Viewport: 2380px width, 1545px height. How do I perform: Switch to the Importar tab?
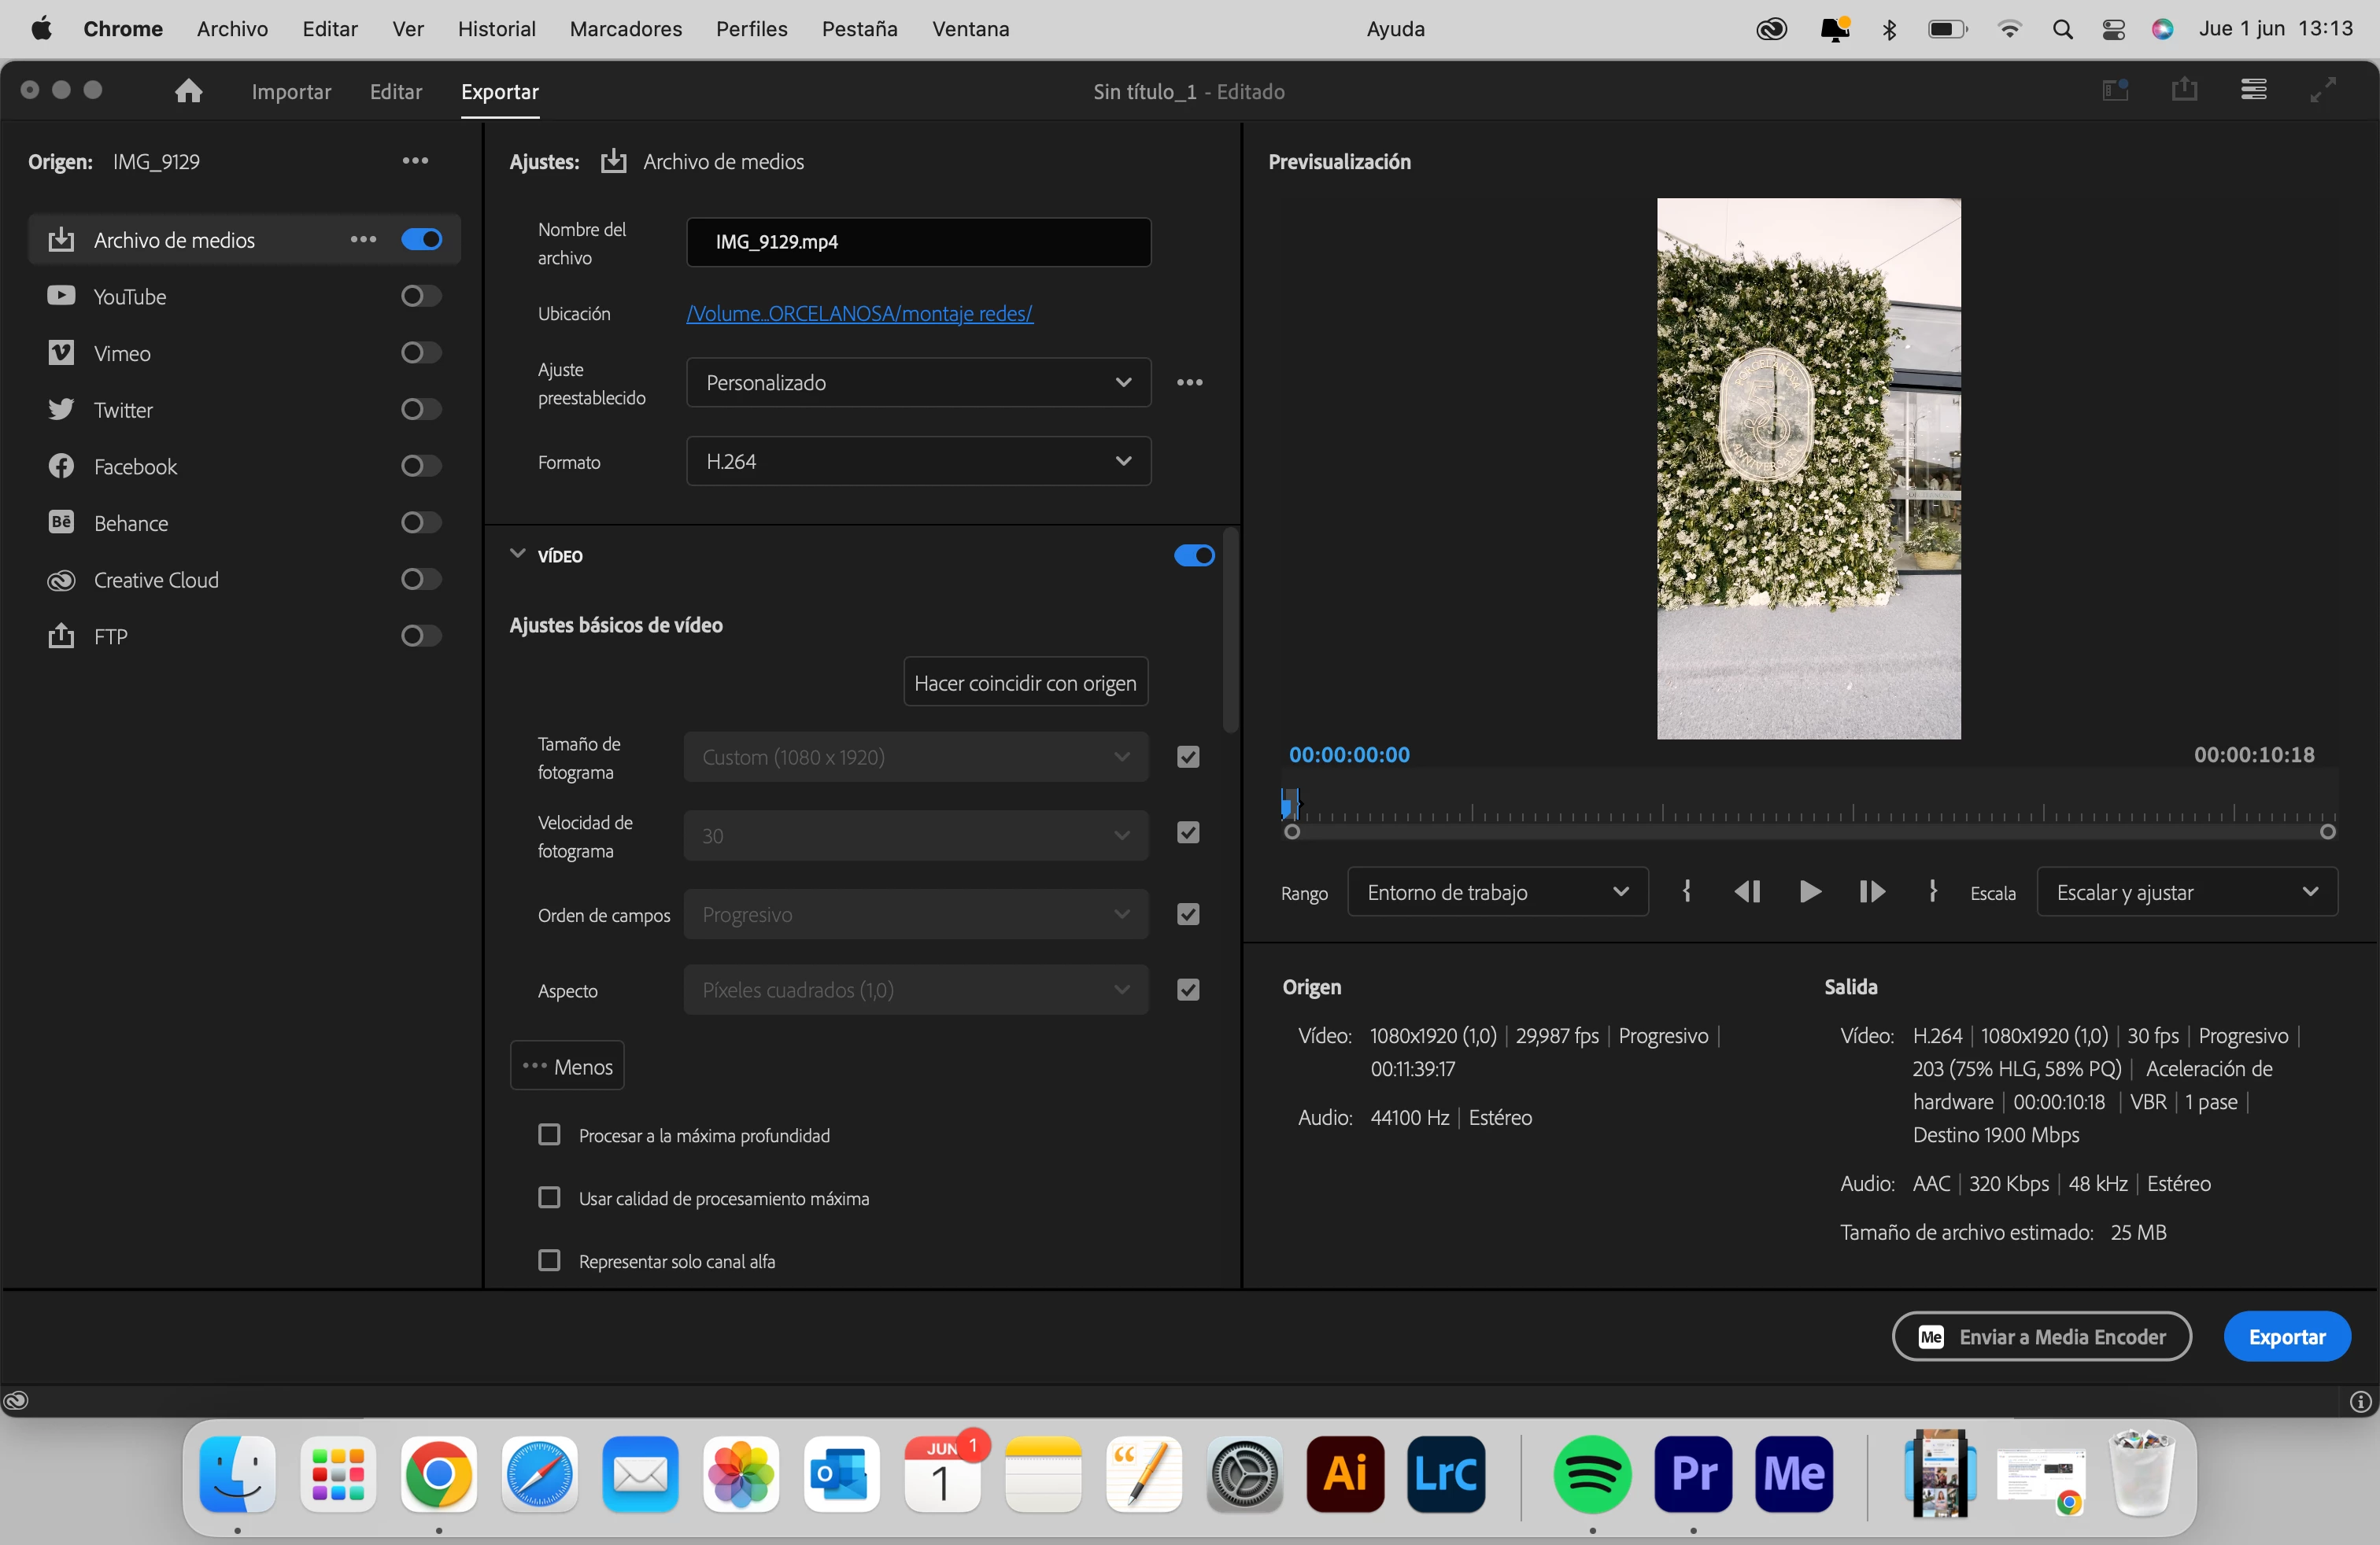(x=291, y=92)
